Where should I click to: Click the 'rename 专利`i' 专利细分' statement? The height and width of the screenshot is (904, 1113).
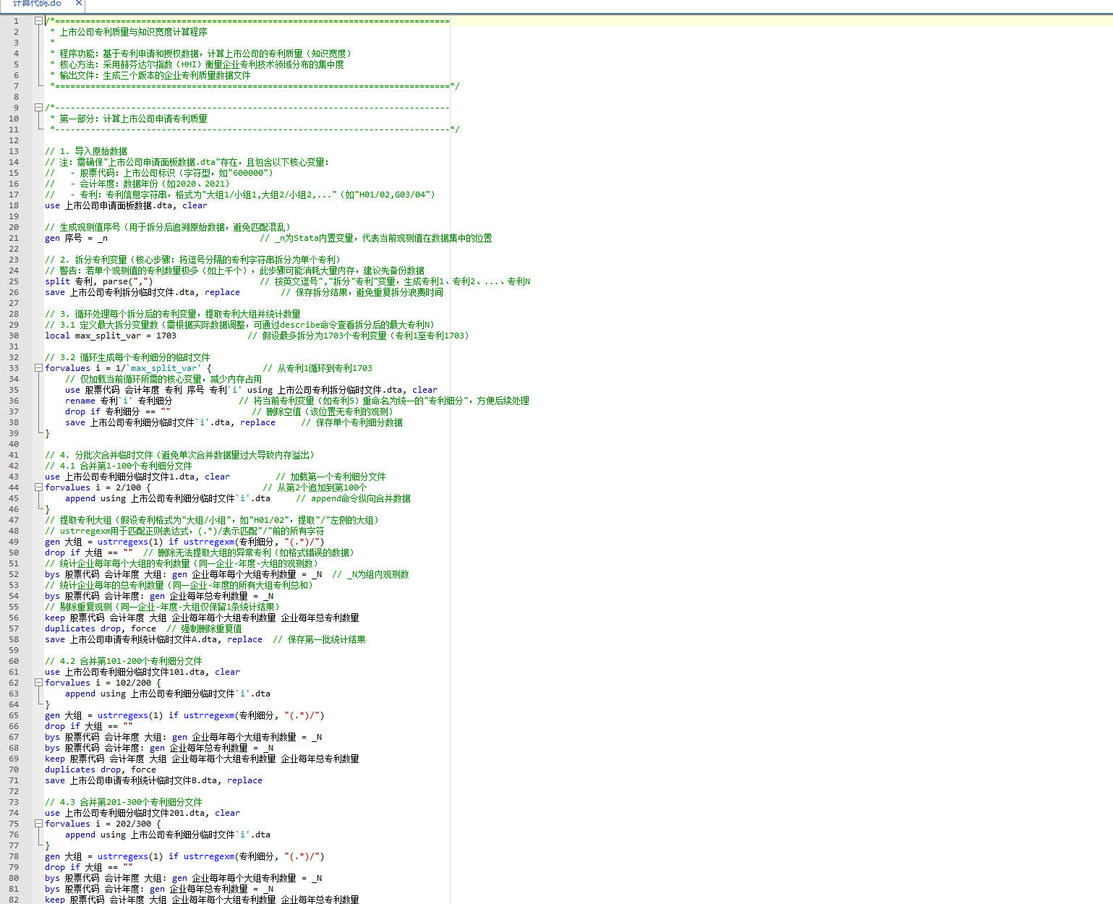(119, 401)
